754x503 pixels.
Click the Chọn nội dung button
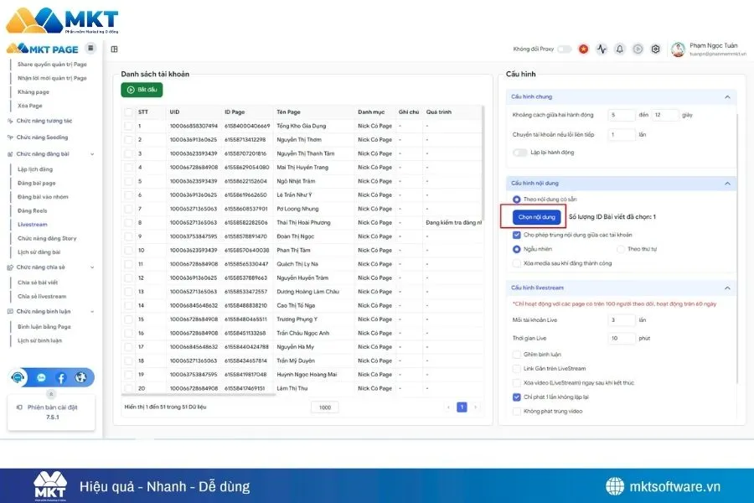(537, 216)
